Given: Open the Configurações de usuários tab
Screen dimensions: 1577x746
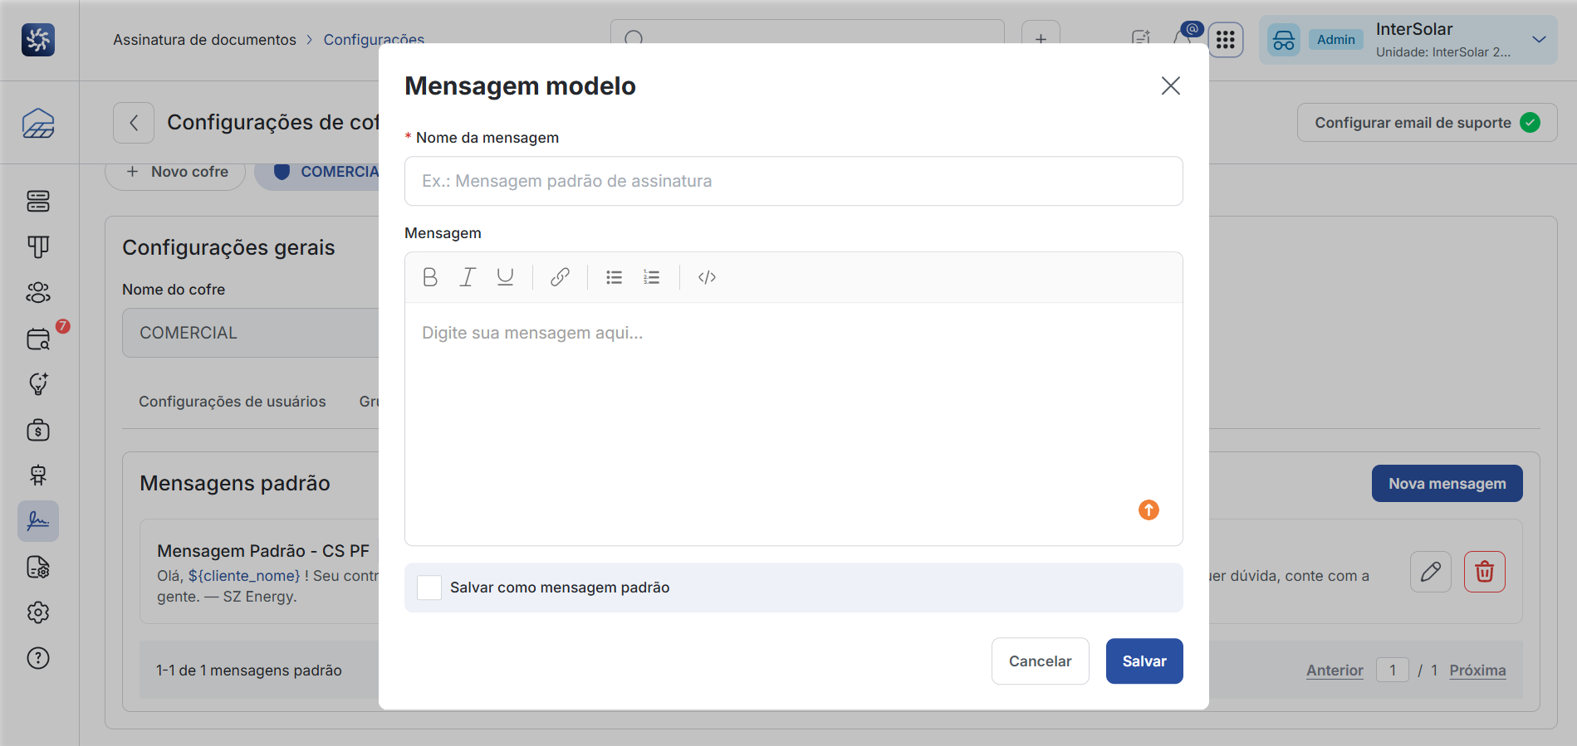Looking at the screenshot, I should [x=233, y=402].
